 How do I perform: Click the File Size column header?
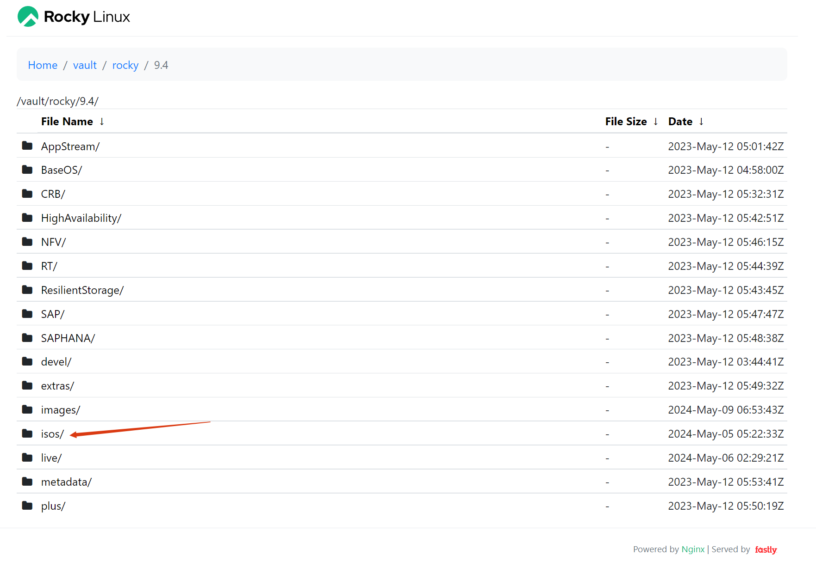point(626,122)
